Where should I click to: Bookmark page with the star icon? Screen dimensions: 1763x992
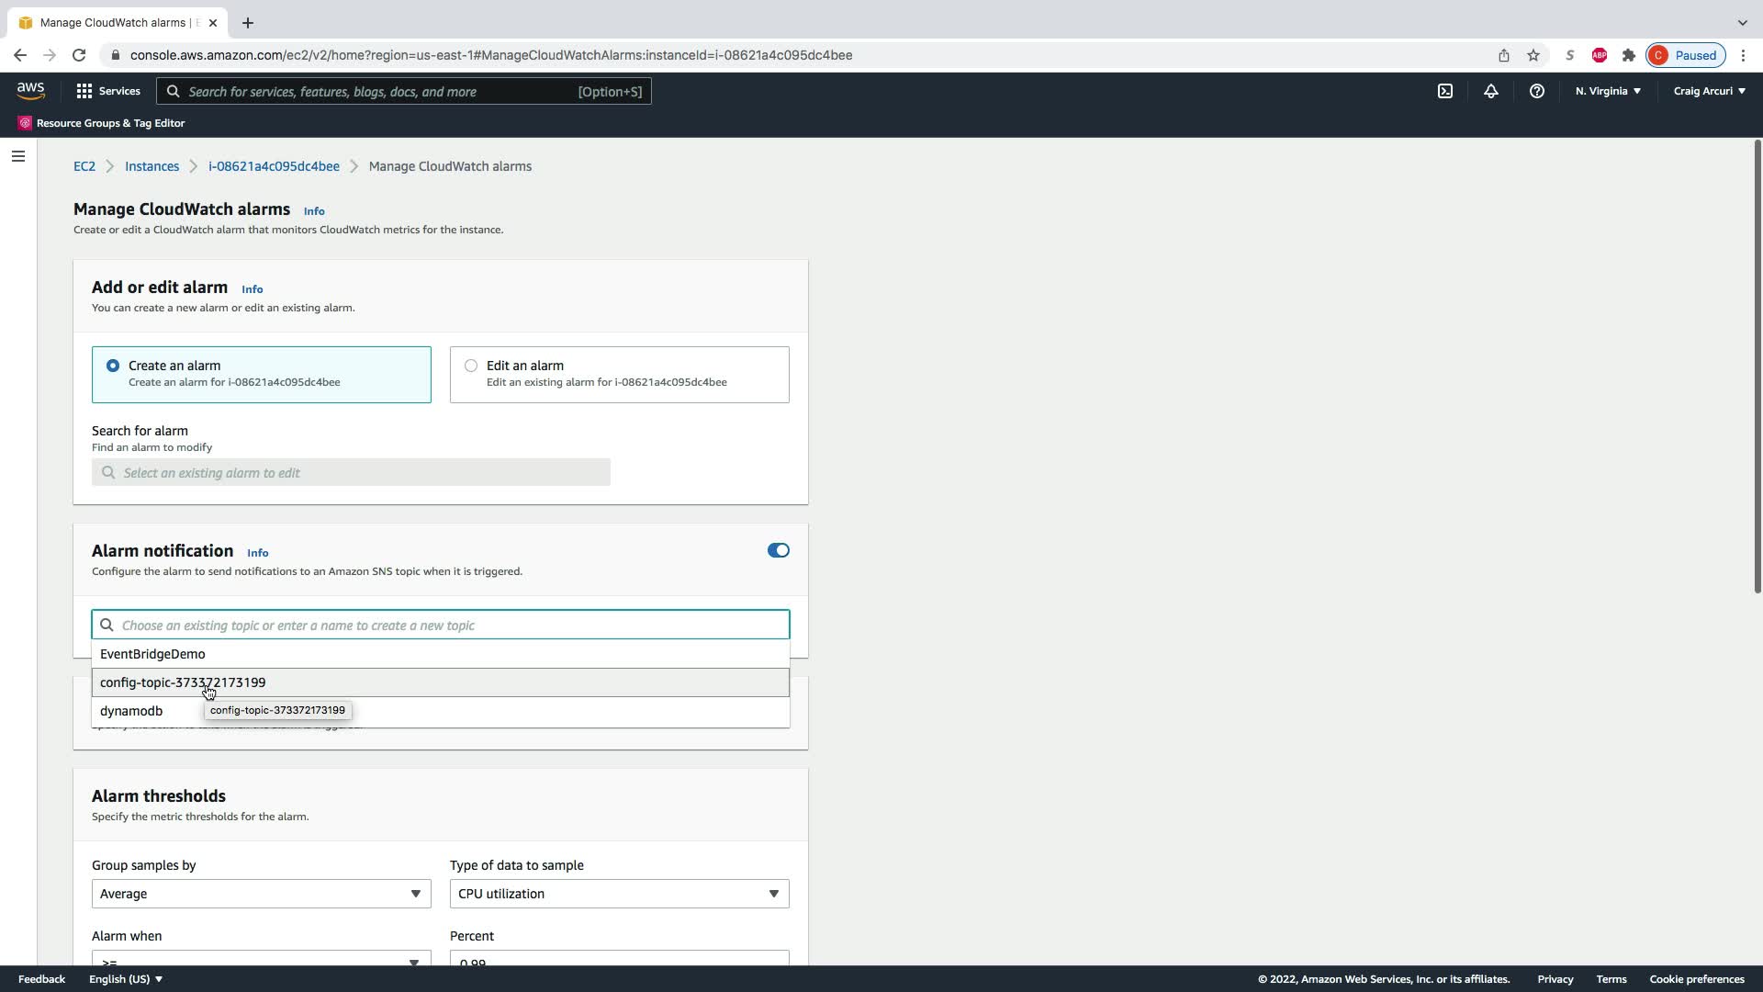(x=1533, y=55)
